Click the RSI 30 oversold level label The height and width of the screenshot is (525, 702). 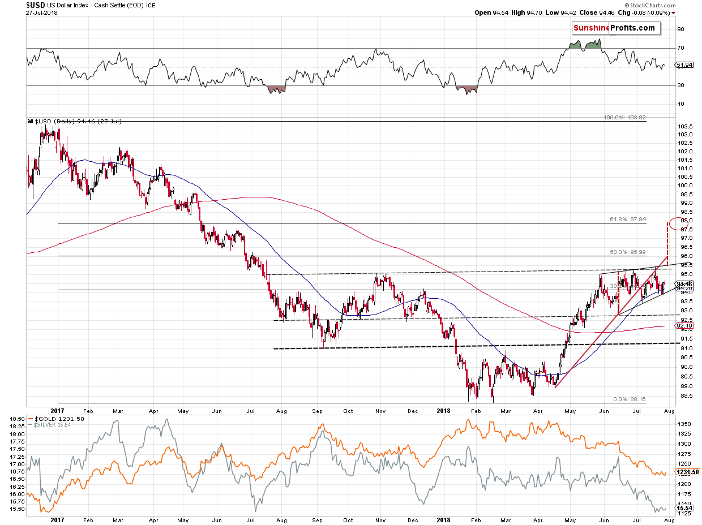pos(680,85)
